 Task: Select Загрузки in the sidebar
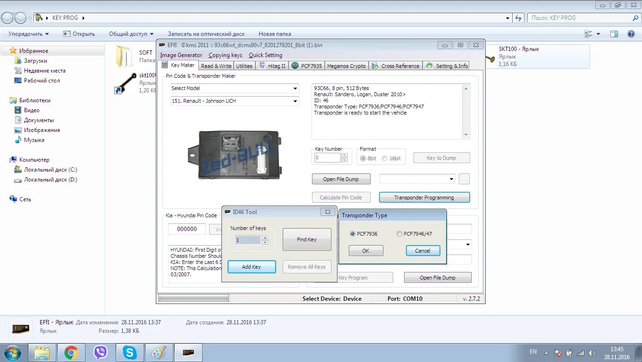[35, 61]
